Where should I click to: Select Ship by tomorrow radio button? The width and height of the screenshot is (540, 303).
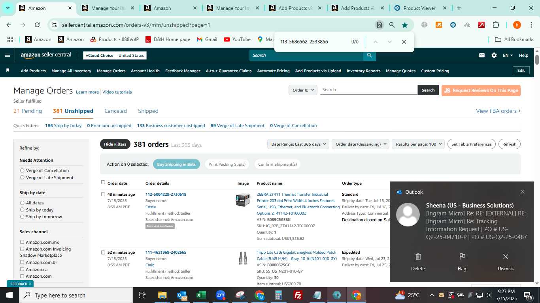click(x=22, y=217)
